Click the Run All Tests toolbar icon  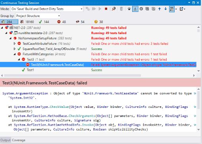[87, 9]
